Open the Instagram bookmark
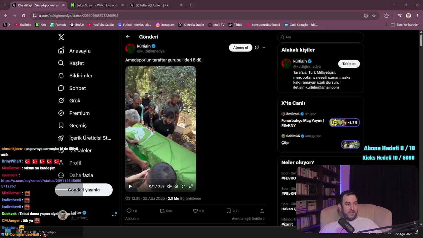This screenshot has width=423, height=238. [x=165, y=25]
